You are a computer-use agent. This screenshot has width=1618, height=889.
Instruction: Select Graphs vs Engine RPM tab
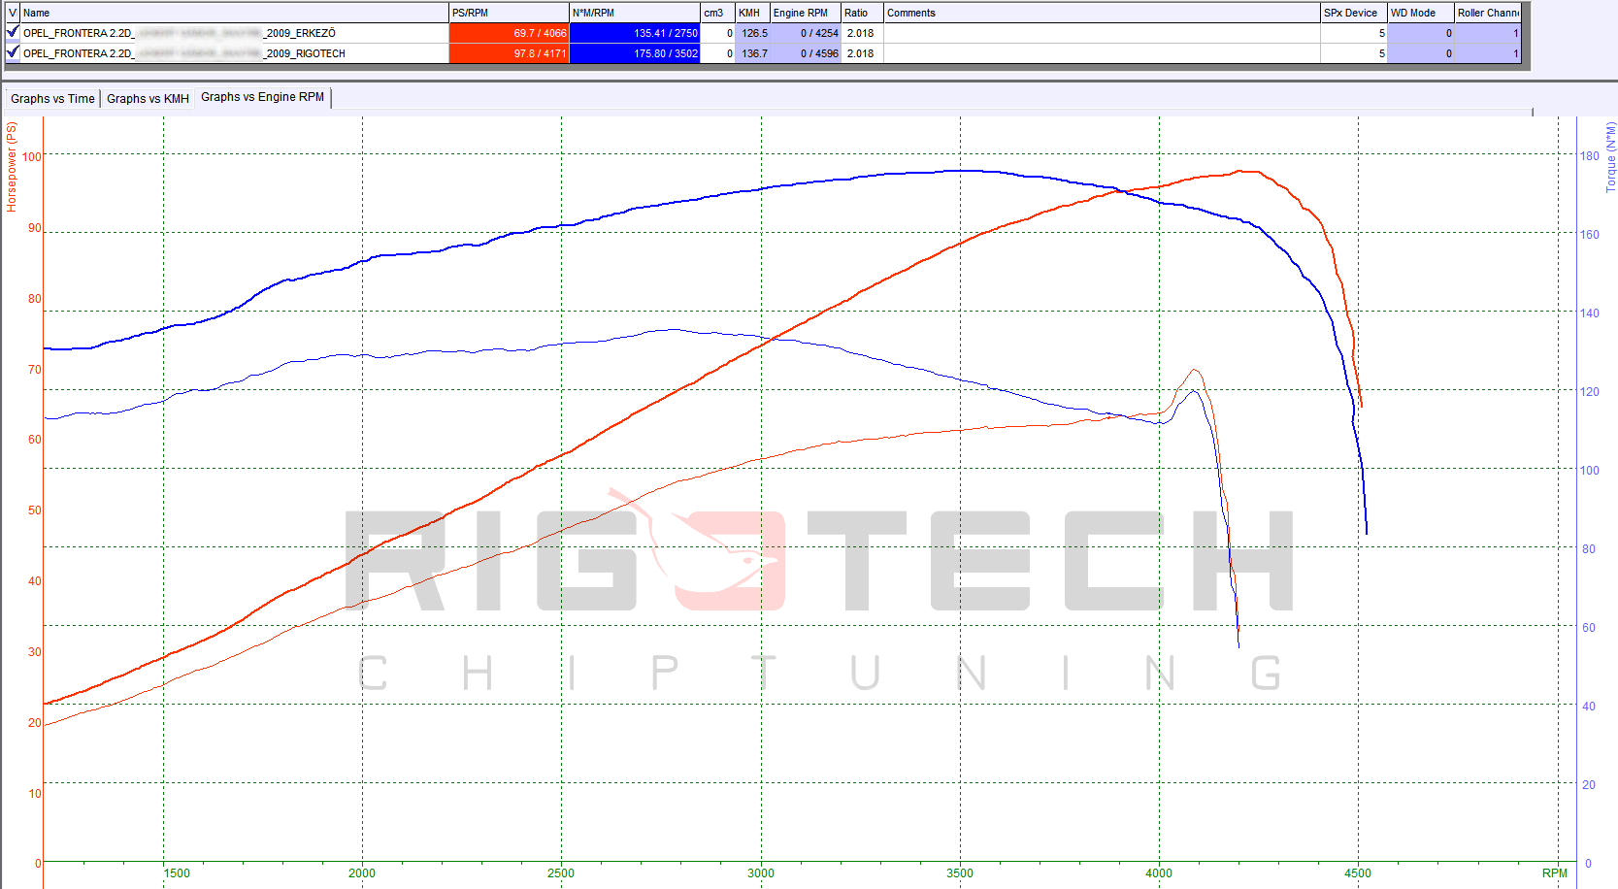tap(263, 97)
